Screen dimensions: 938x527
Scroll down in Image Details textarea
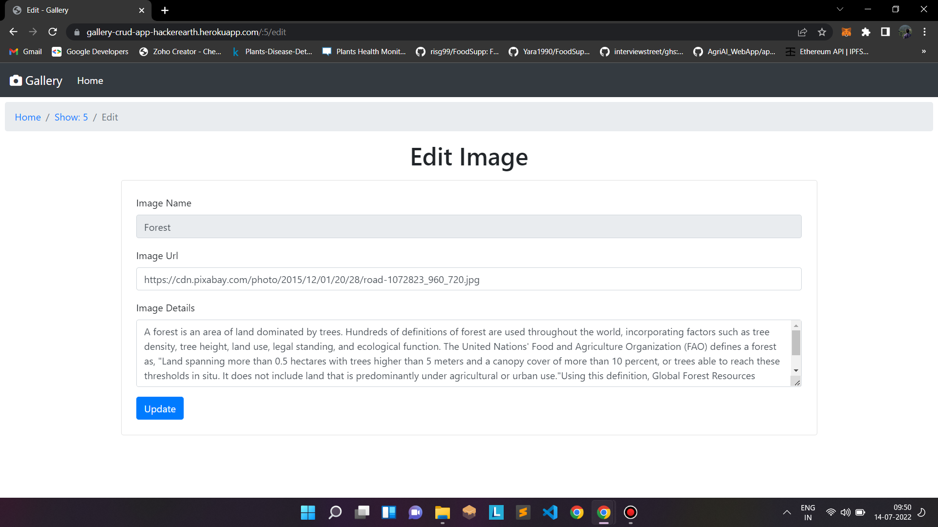pyautogui.click(x=796, y=371)
